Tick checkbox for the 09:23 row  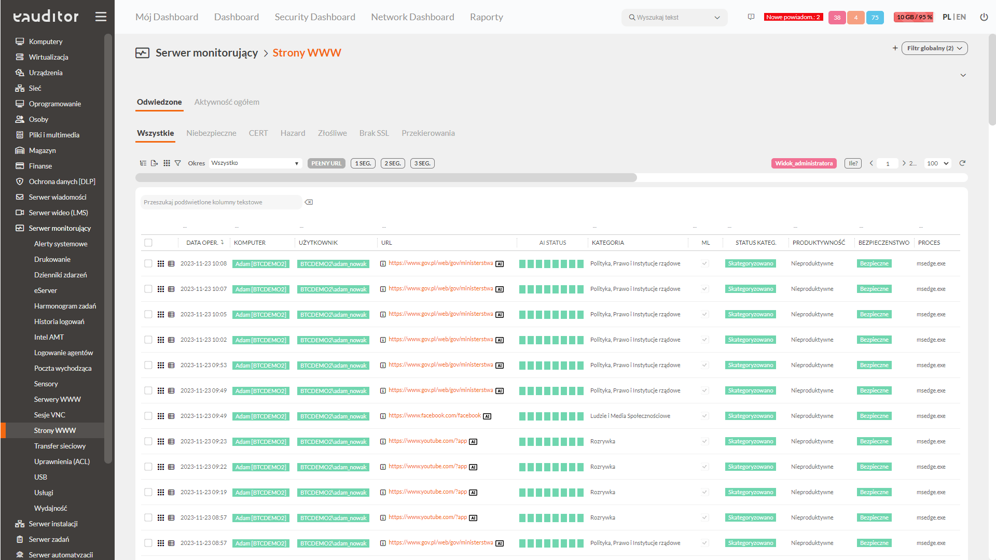tap(148, 442)
